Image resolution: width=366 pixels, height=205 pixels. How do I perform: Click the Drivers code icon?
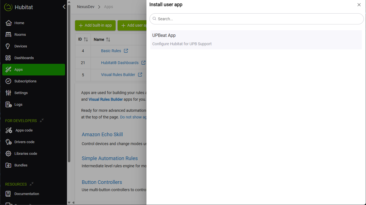(9, 142)
